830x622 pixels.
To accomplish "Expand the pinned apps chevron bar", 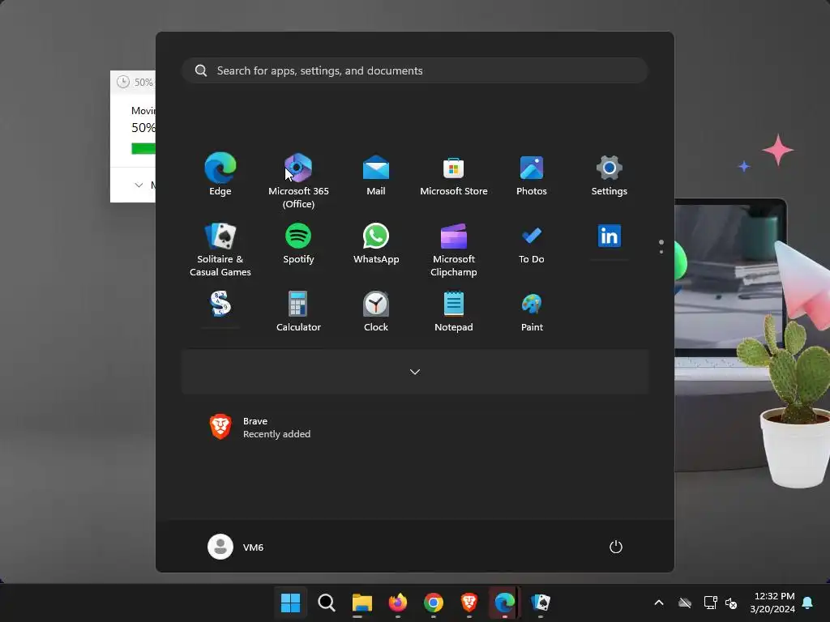I will (415, 372).
